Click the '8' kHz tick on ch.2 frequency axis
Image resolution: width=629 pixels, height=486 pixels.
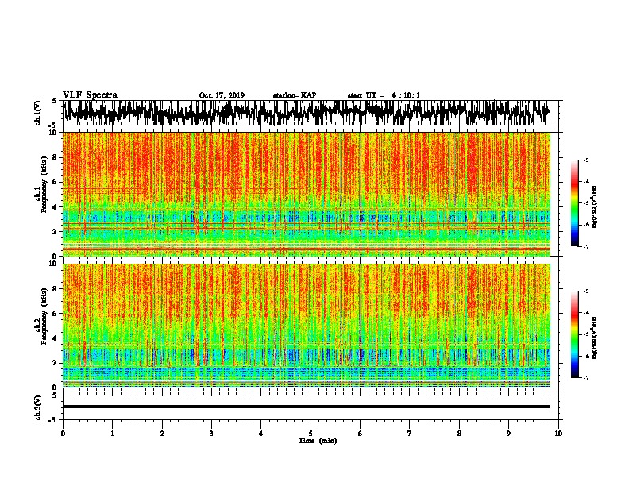click(x=56, y=289)
